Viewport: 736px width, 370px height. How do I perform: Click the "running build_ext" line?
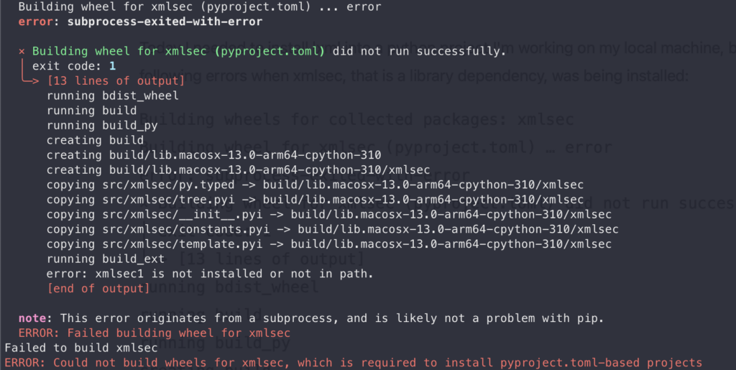[x=105, y=259]
